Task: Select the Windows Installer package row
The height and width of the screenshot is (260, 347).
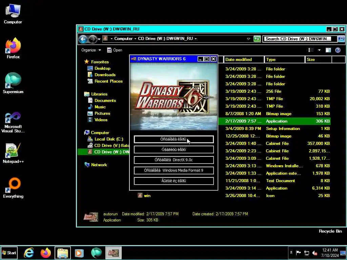Action: click(x=274, y=166)
